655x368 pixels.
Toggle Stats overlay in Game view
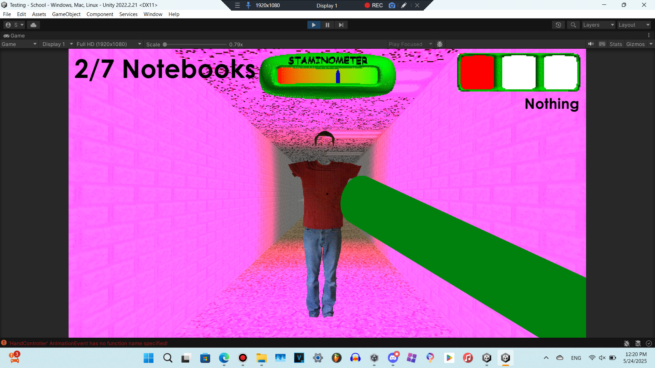[x=615, y=44]
